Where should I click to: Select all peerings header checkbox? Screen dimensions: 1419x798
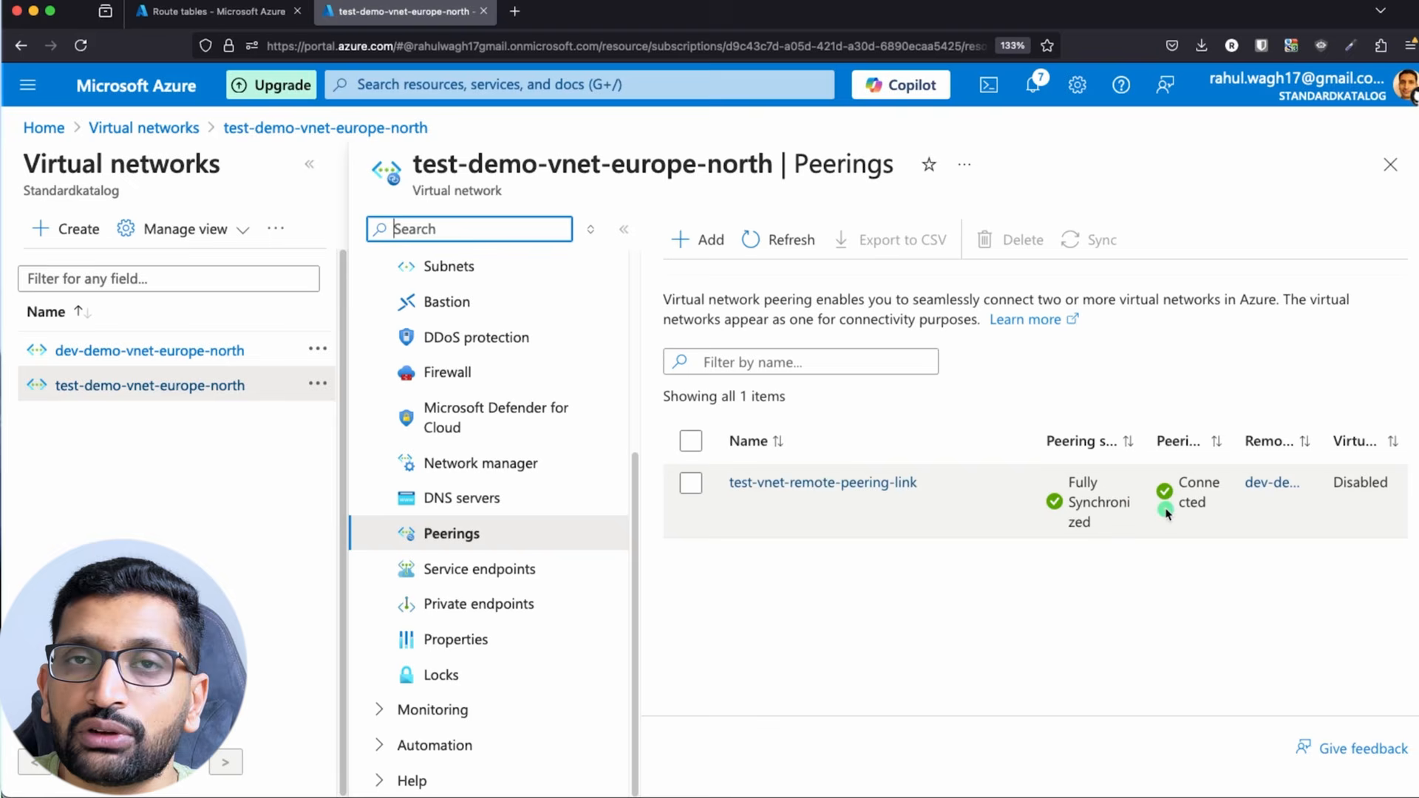pyautogui.click(x=690, y=441)
